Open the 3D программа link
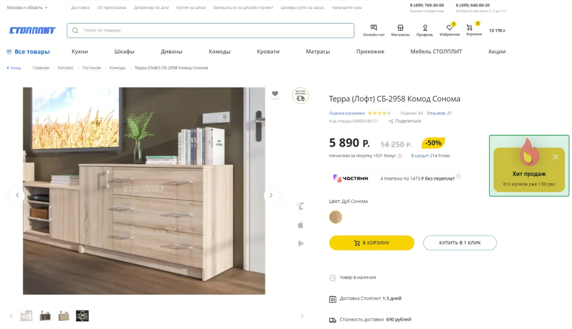The width and height of the screenshot is (572, 329). [x=112, y=7]
